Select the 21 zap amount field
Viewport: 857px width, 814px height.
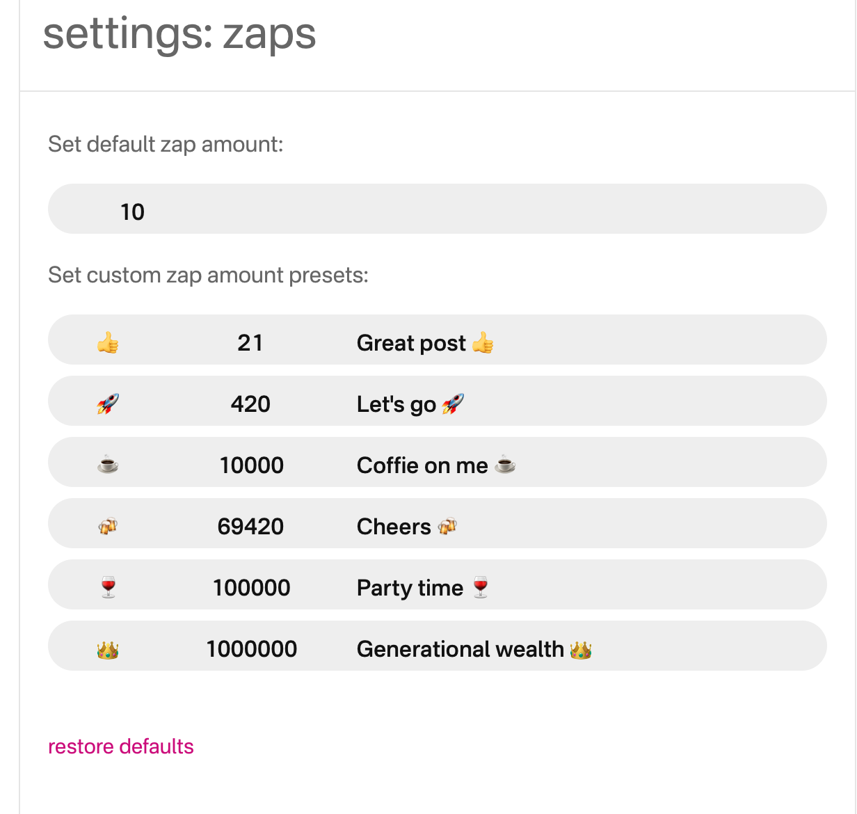(250, 342)
